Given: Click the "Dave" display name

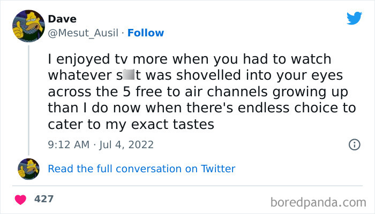Looking at the screenshot, I should pyautogui.click(x=62, y=19).
